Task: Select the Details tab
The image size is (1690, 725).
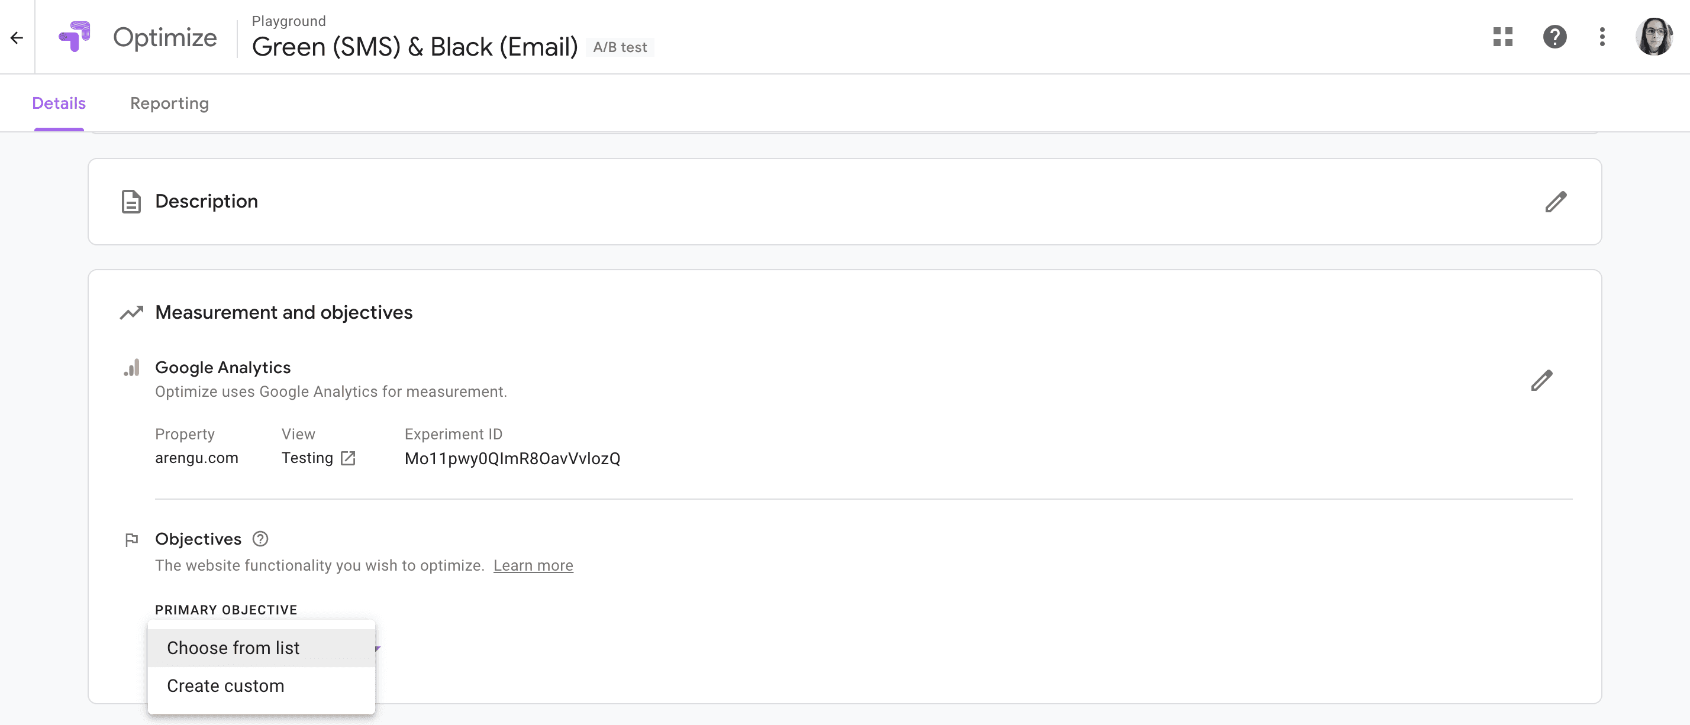Action: [59, 103]
